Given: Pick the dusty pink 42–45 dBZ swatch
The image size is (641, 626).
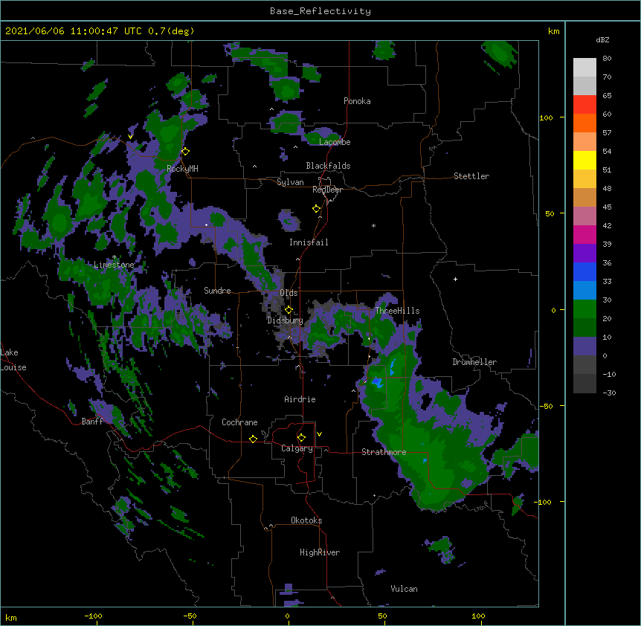Looking at the screenshot, I should [584, 216].
